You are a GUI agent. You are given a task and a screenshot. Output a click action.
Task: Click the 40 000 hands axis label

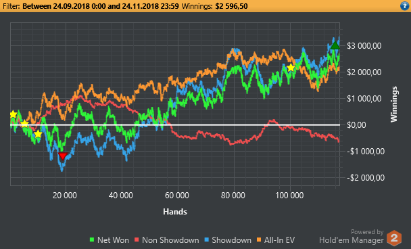pos(121,196)
